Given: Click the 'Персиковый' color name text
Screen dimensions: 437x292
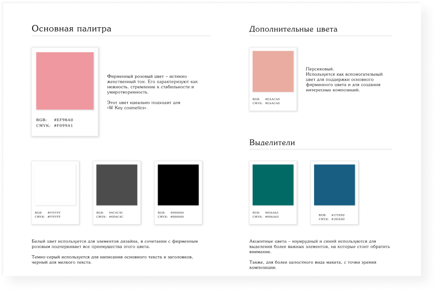Looking at the screenshot, I should pyautogui.click(x=319, y=69).
